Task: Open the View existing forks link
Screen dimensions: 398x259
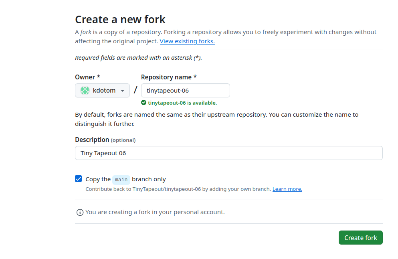Action: pyautogui.click(x=187, y=41)
